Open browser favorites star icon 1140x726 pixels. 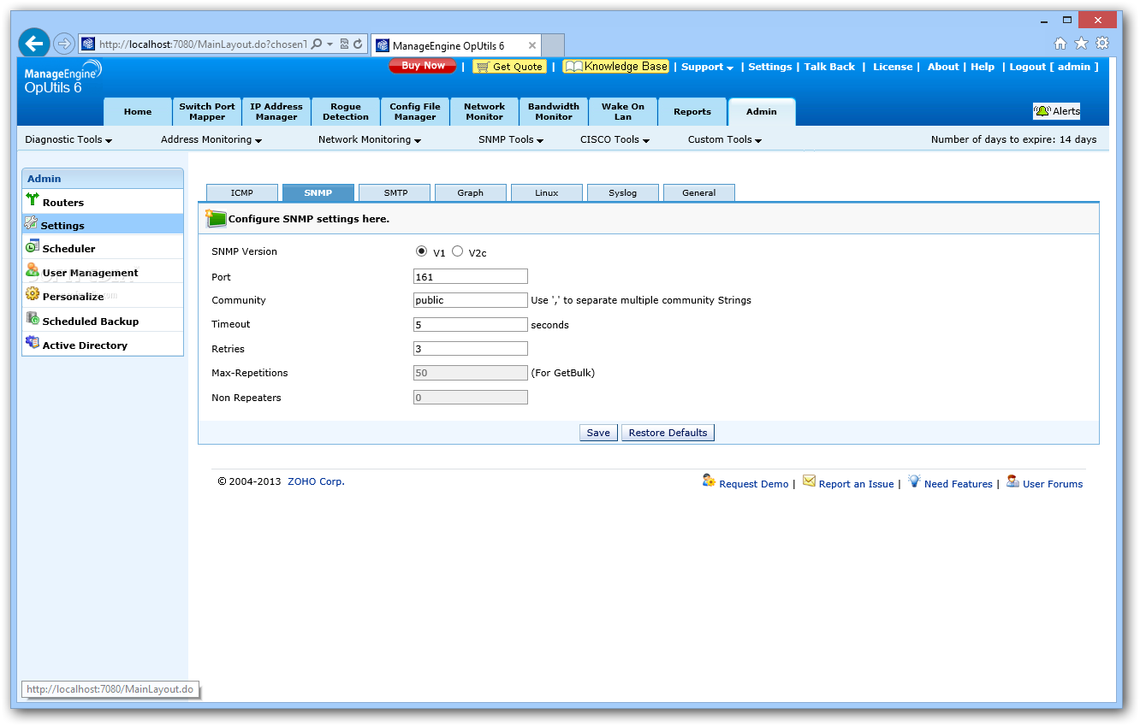point(1082,44)
